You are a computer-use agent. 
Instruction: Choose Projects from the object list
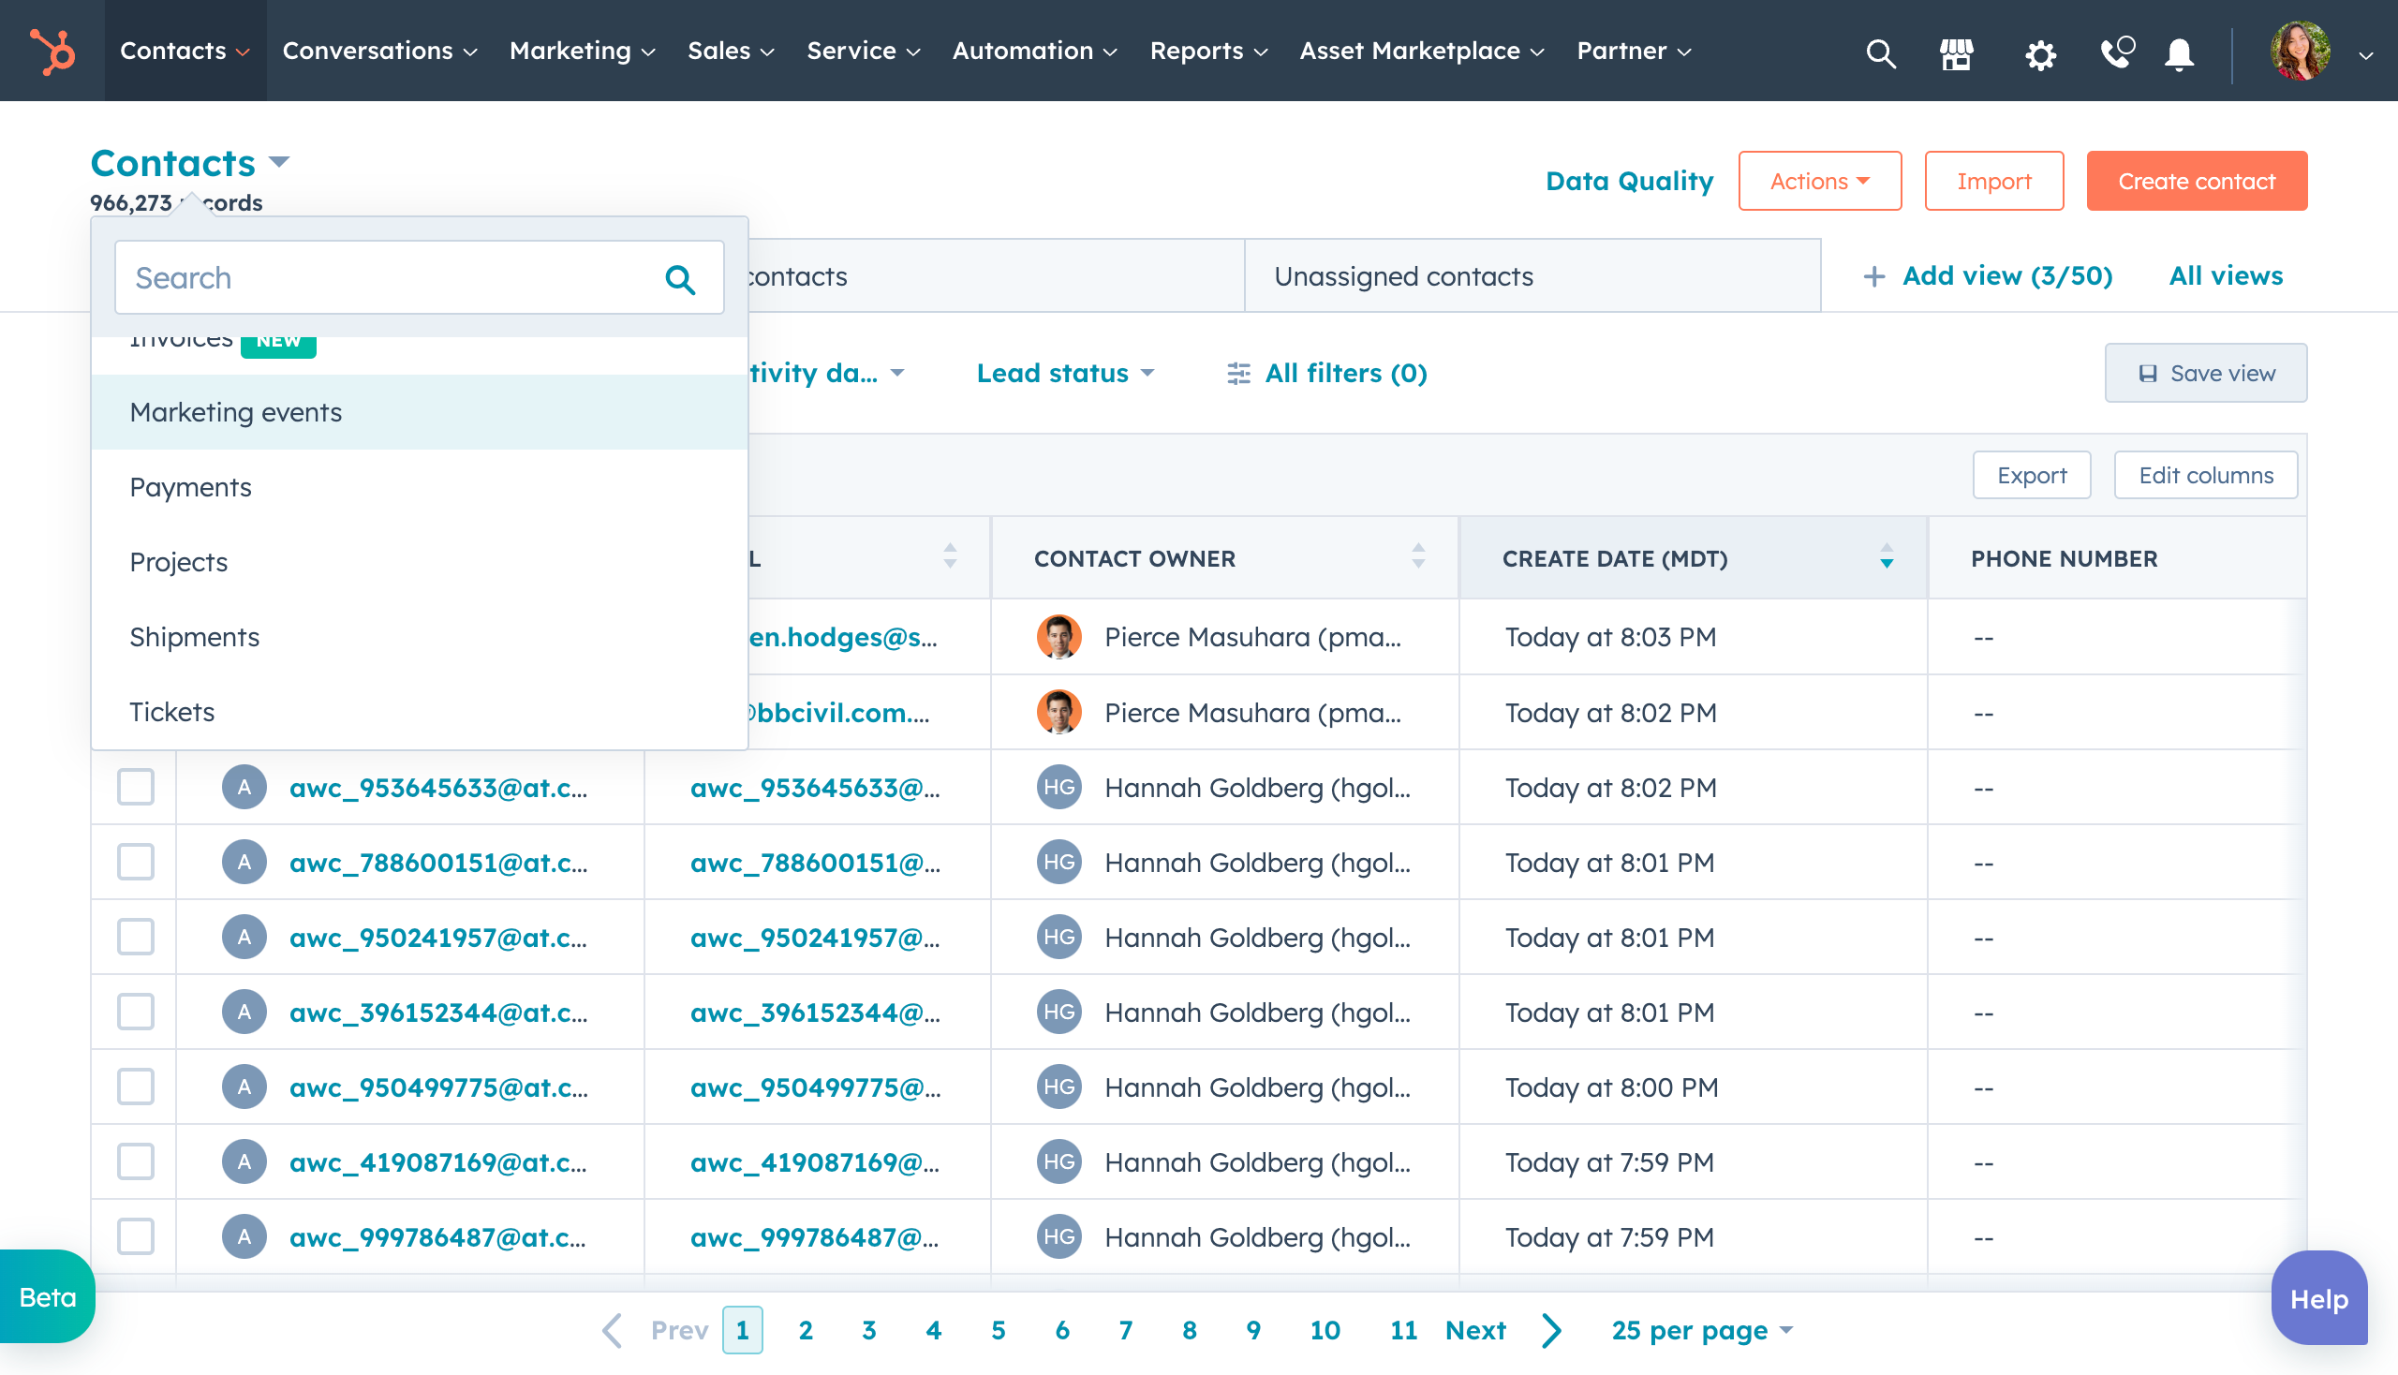tap(420, 561)
